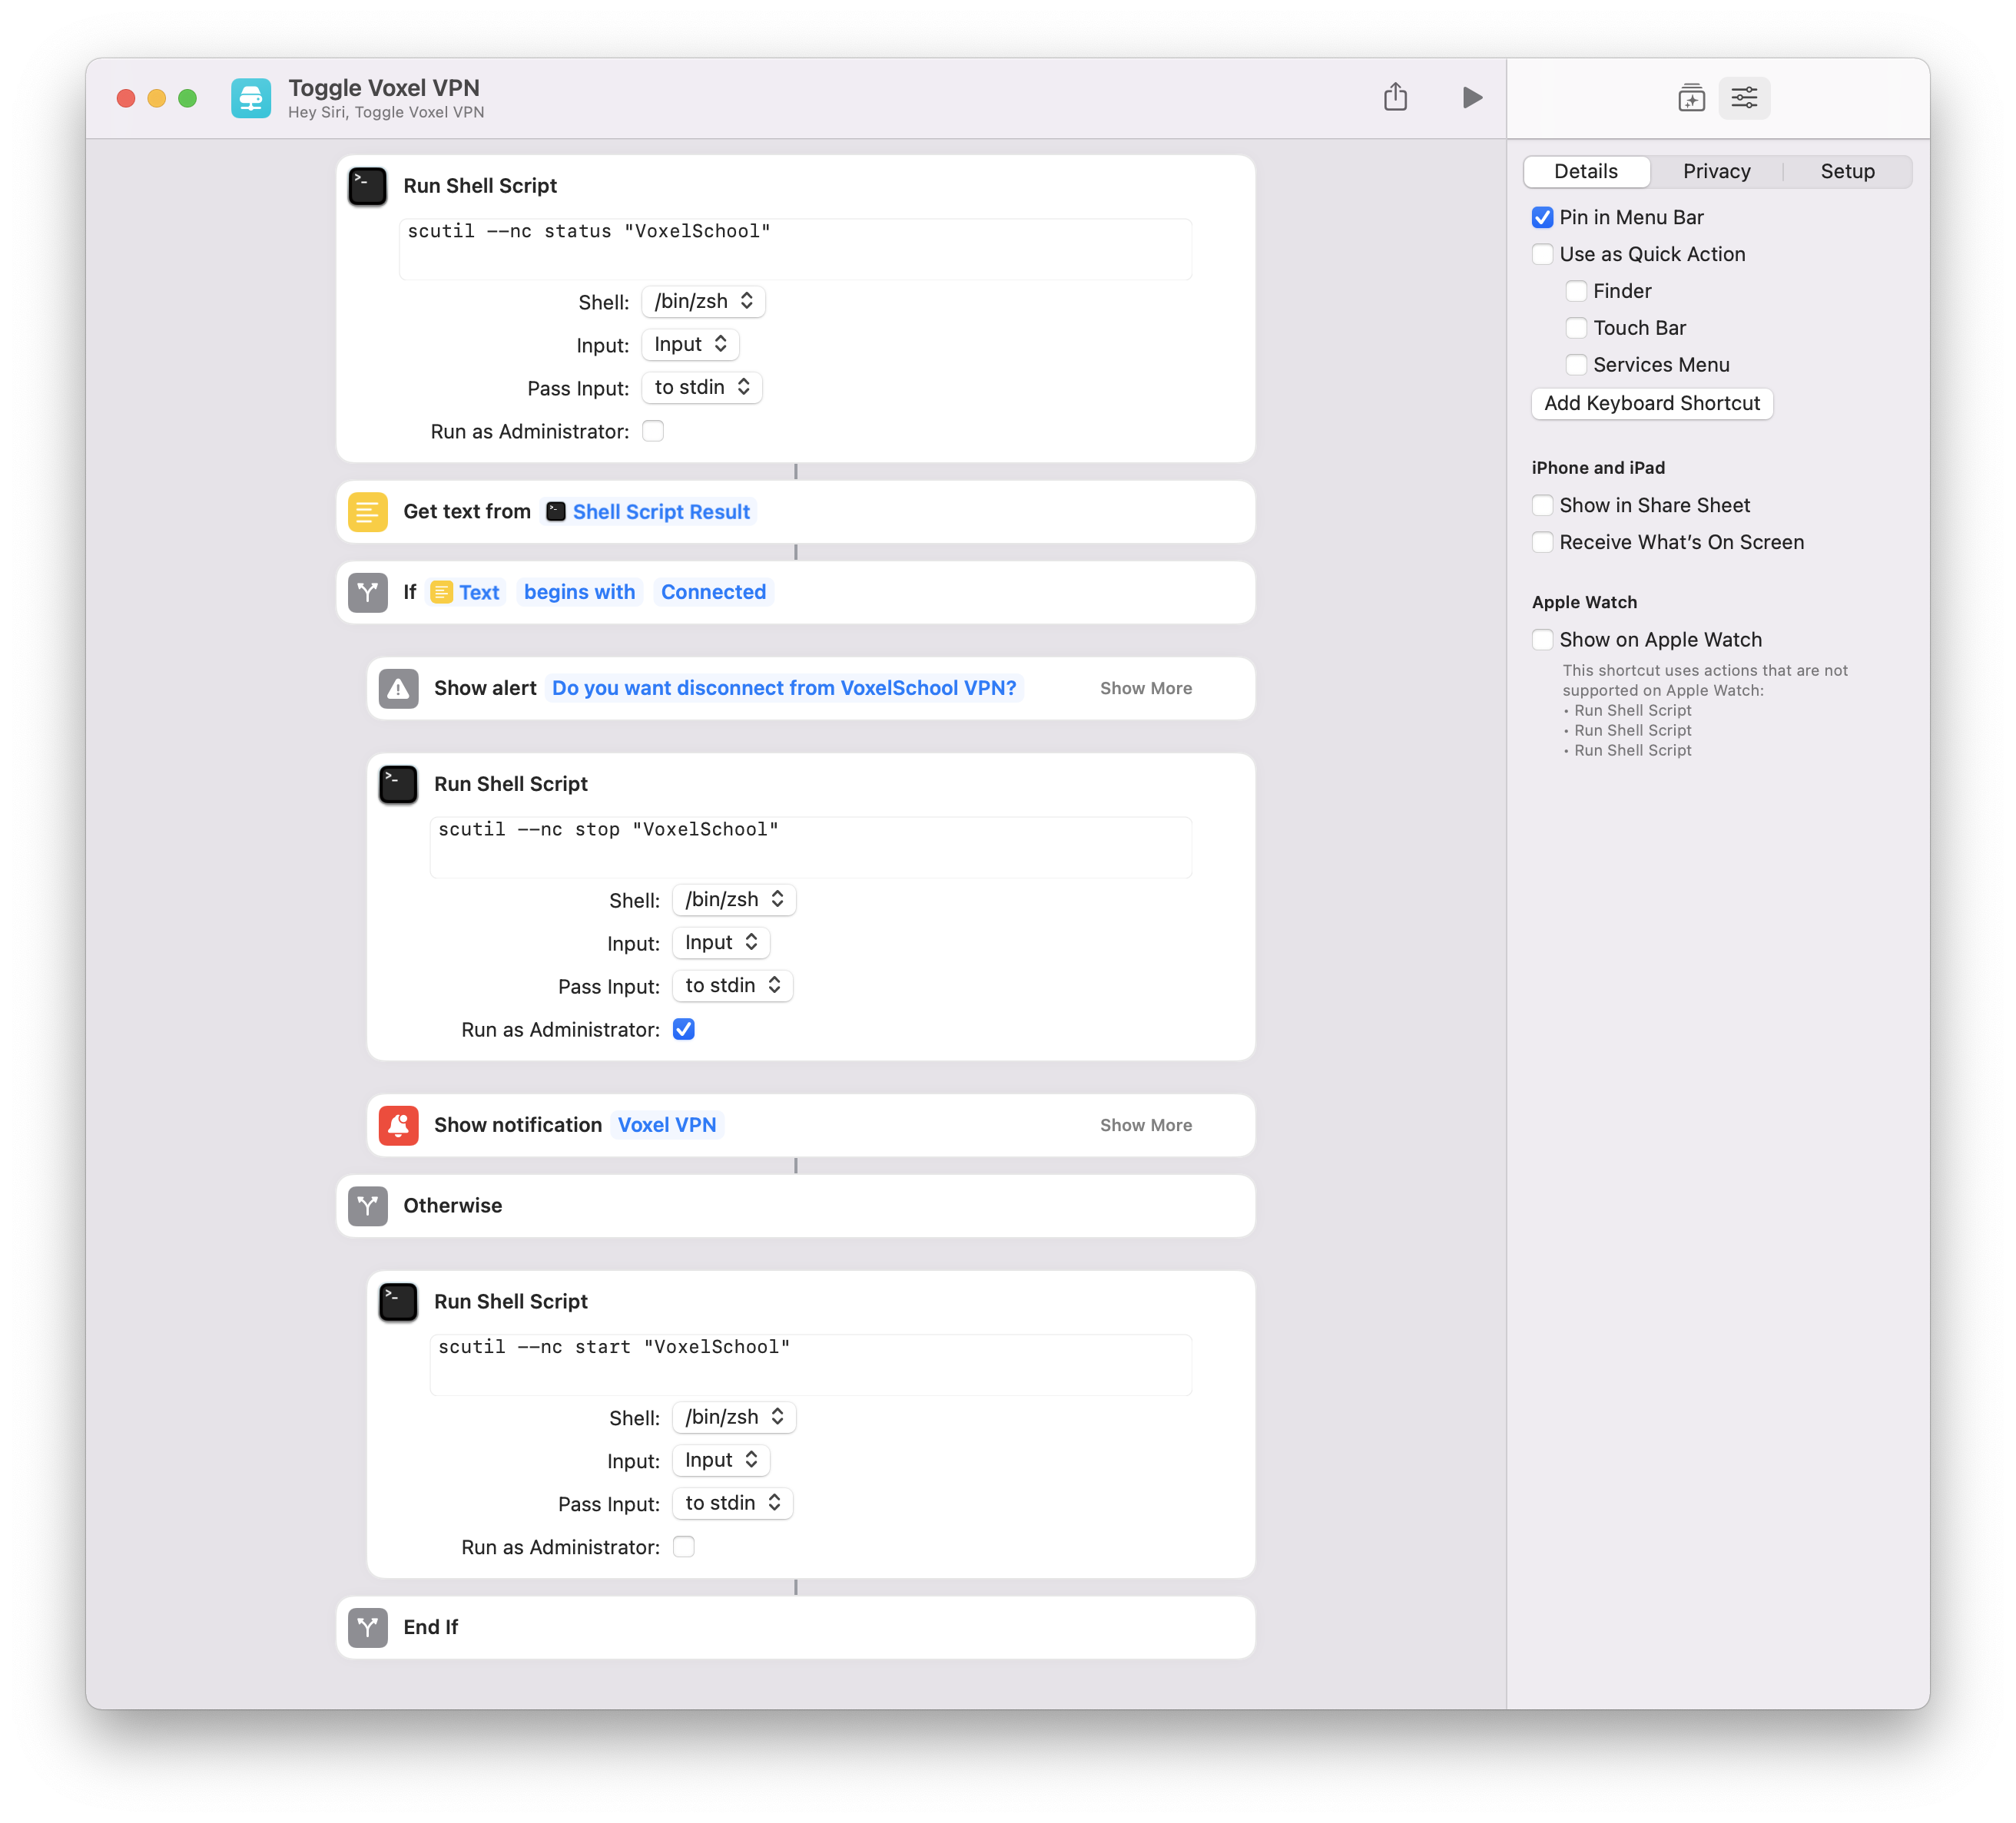2016x1823 pixels.
Task: Expand Show More on Show alert action
Action: click(1146, 687)
